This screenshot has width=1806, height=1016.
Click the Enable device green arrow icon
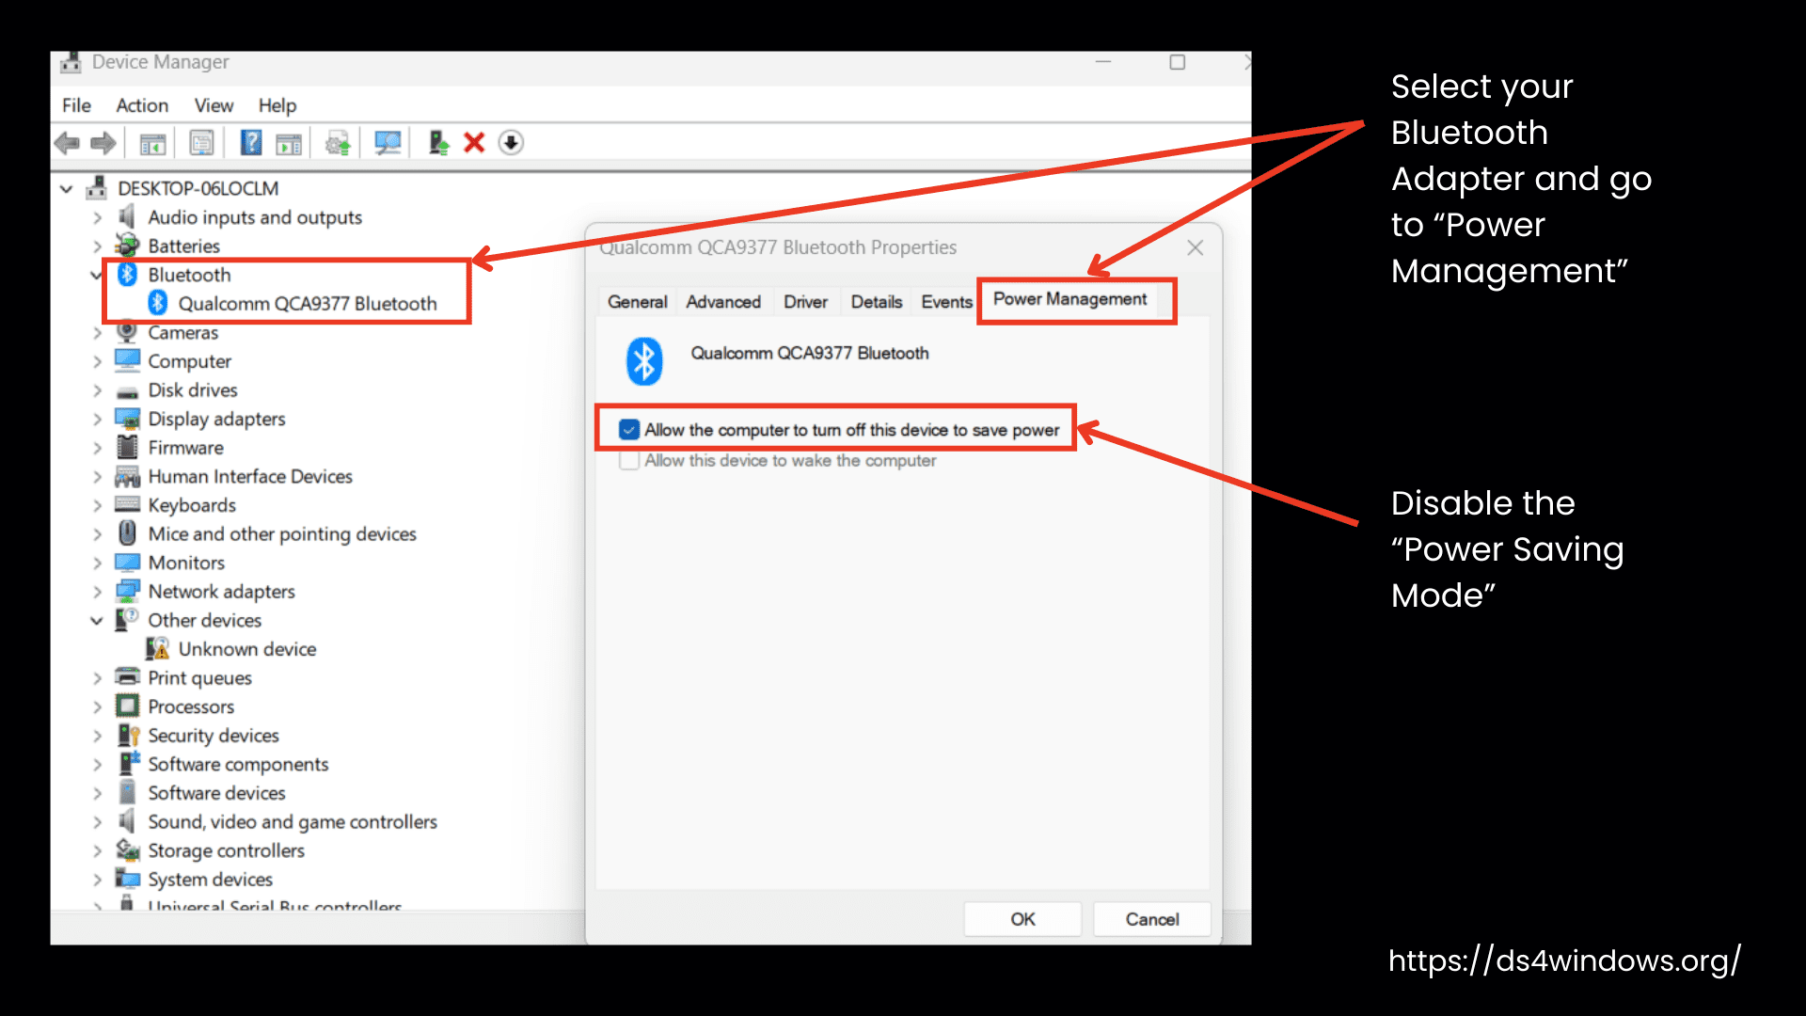[438, 143]
